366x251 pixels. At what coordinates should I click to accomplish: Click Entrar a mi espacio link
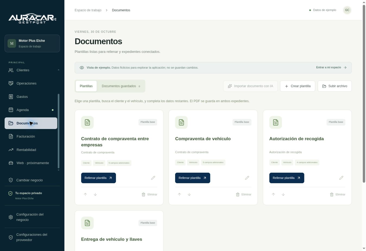[x=331, y=67]
